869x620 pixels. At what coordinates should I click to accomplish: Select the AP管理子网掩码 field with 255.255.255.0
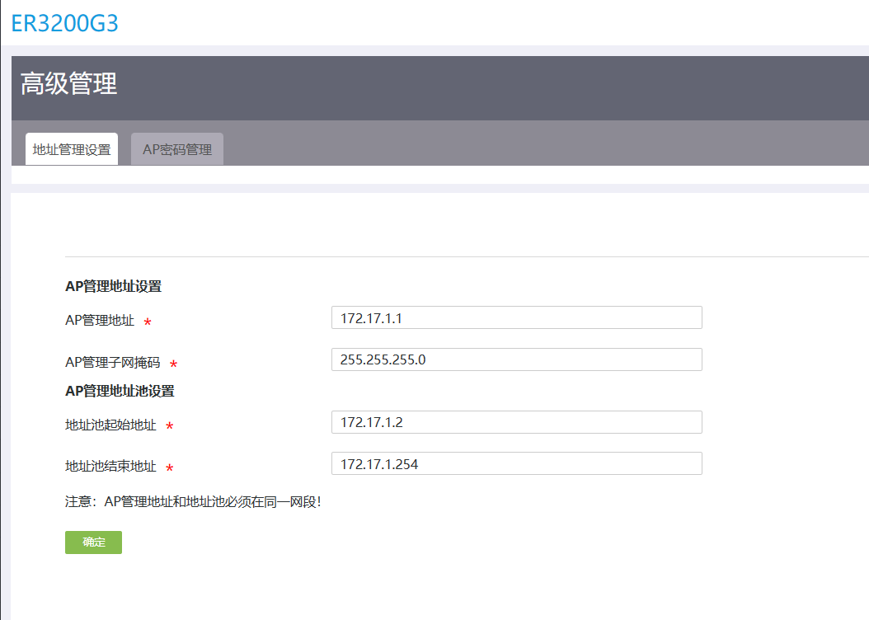[x=516, y=359]
